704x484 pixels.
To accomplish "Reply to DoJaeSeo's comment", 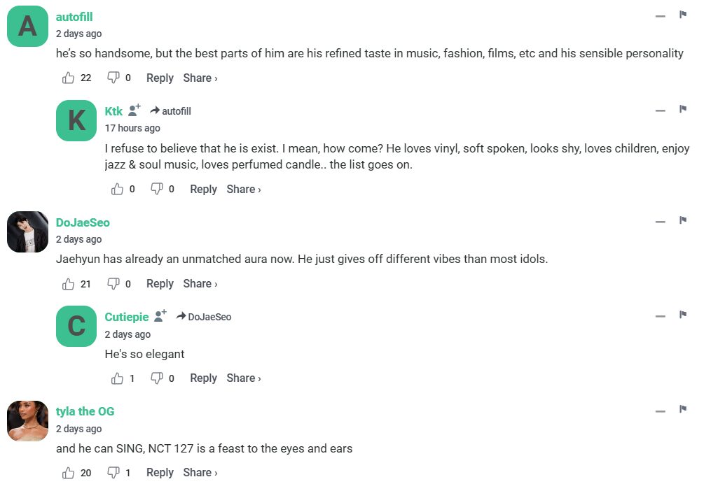I will (160, 283).
